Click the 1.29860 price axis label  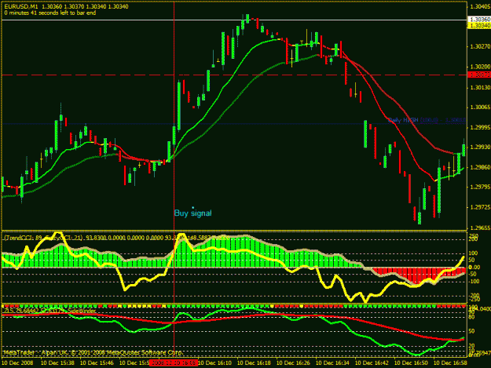coord(480,168)
